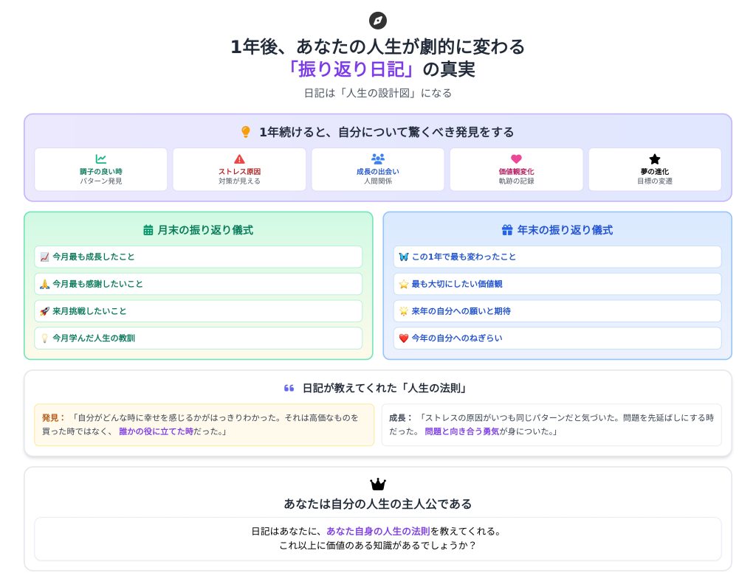Click the quote icon beside 日記が教えてくれた
756x584 pixels.
pos(289,388)
